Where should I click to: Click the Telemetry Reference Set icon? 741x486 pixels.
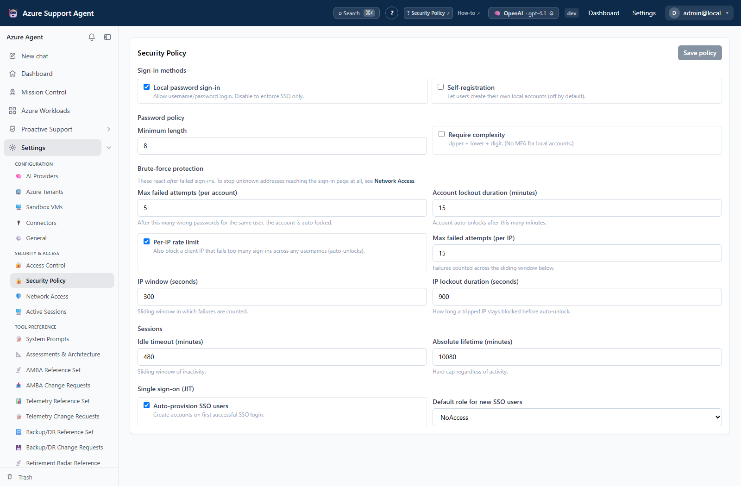coord(19,401)
